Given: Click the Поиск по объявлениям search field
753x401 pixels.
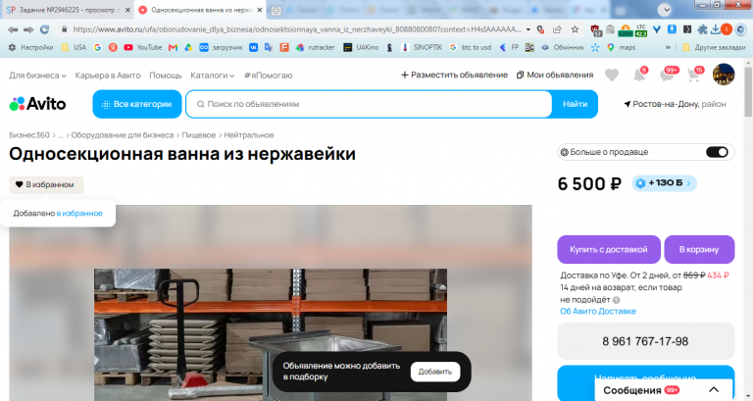Looking at the screenshot, I should [369, 104].
